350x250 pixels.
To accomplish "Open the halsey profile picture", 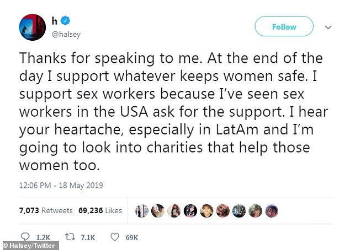I will click(32, 27).
